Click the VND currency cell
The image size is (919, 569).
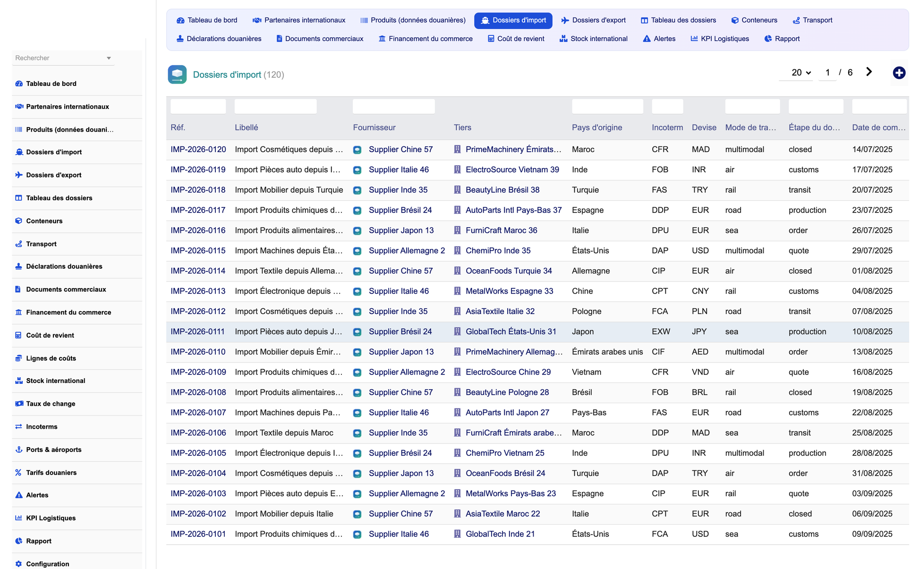(700, 372)
